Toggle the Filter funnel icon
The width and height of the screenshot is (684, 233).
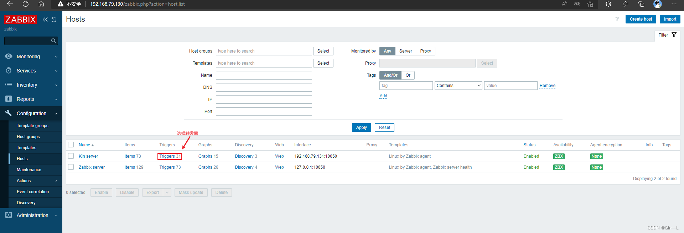click(x=674, y=35)
